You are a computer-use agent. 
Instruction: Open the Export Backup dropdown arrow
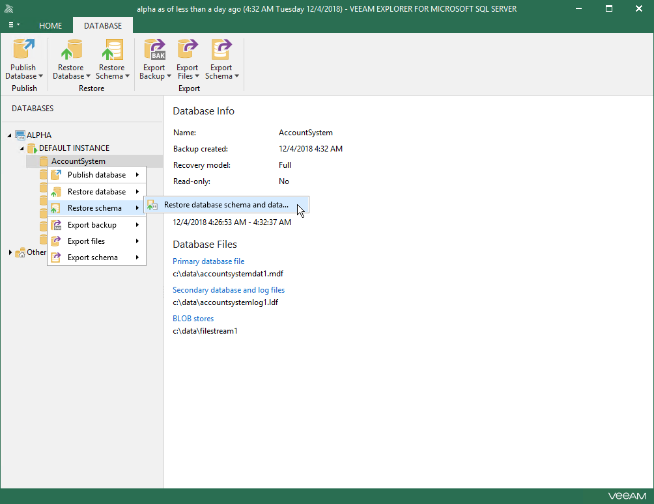click(x=169, y=76)
